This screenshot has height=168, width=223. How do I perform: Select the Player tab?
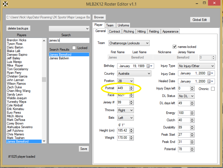click(98, 25)
